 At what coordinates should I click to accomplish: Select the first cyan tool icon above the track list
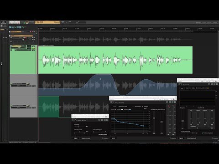(x=10, y=27)
